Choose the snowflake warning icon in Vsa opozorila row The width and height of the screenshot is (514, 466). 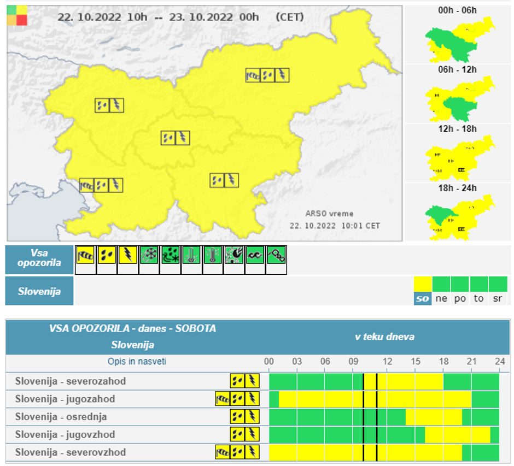[x=149, y=255]
